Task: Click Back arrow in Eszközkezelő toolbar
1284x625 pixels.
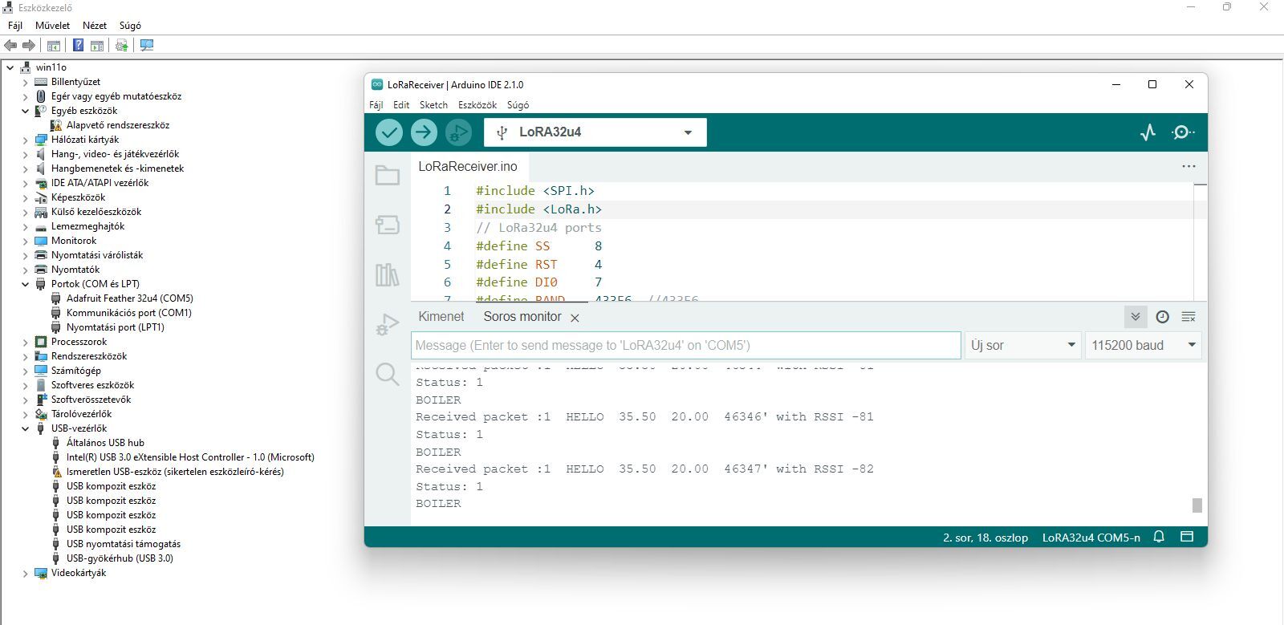Action: pos(10,46)
